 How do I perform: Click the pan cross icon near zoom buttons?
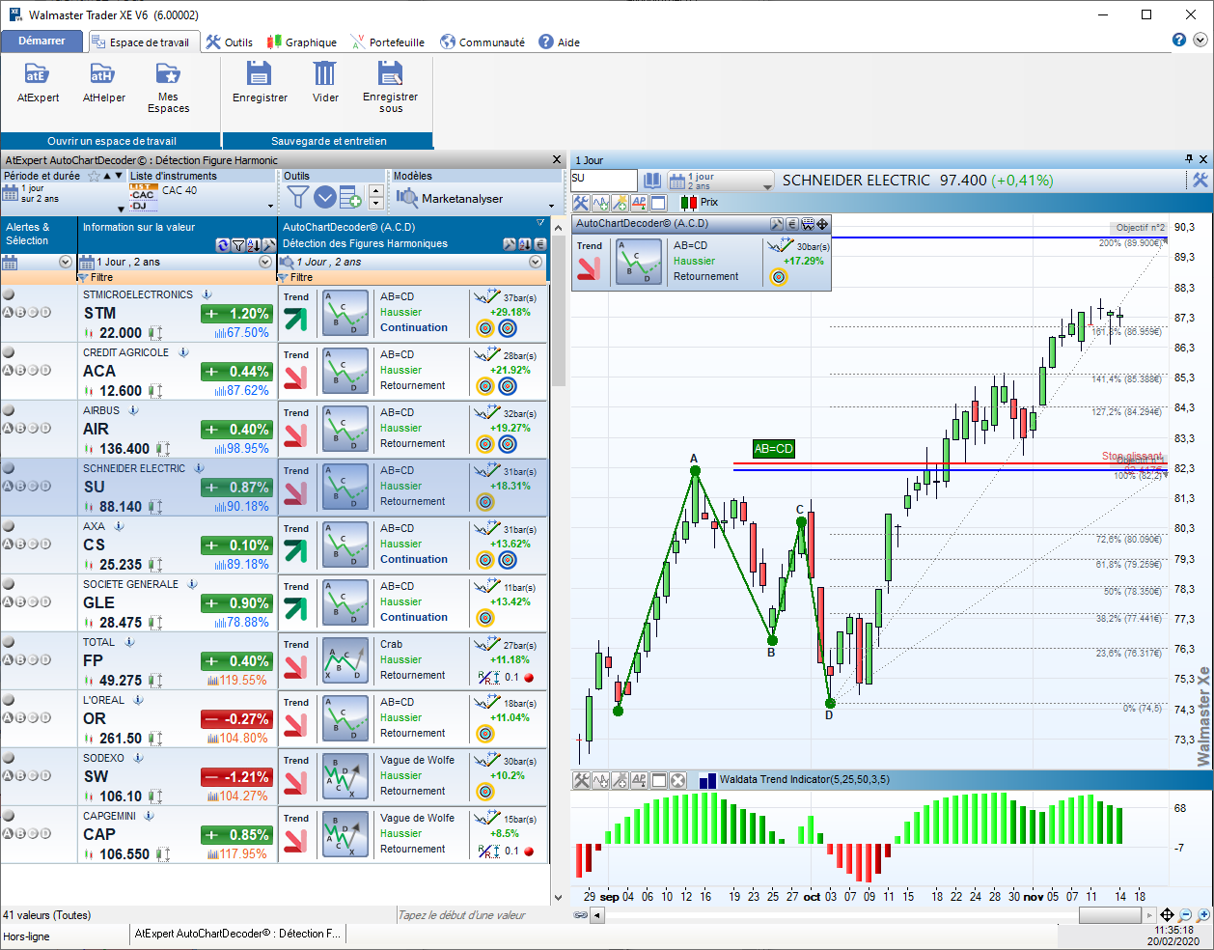(1167, 914)
